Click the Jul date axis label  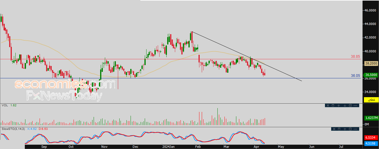pos(341,146)
